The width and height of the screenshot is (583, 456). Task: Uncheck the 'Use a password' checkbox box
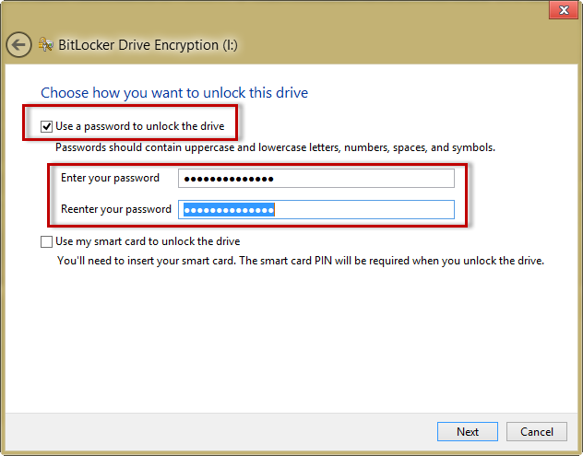47,125
